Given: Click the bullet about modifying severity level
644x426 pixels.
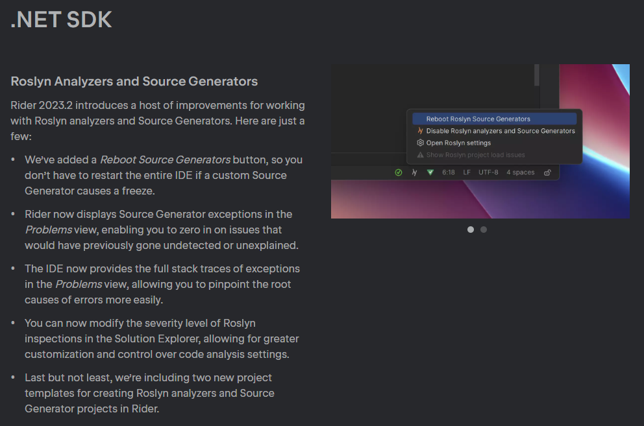Looking at the screenshot, I should tap(162, 338).
